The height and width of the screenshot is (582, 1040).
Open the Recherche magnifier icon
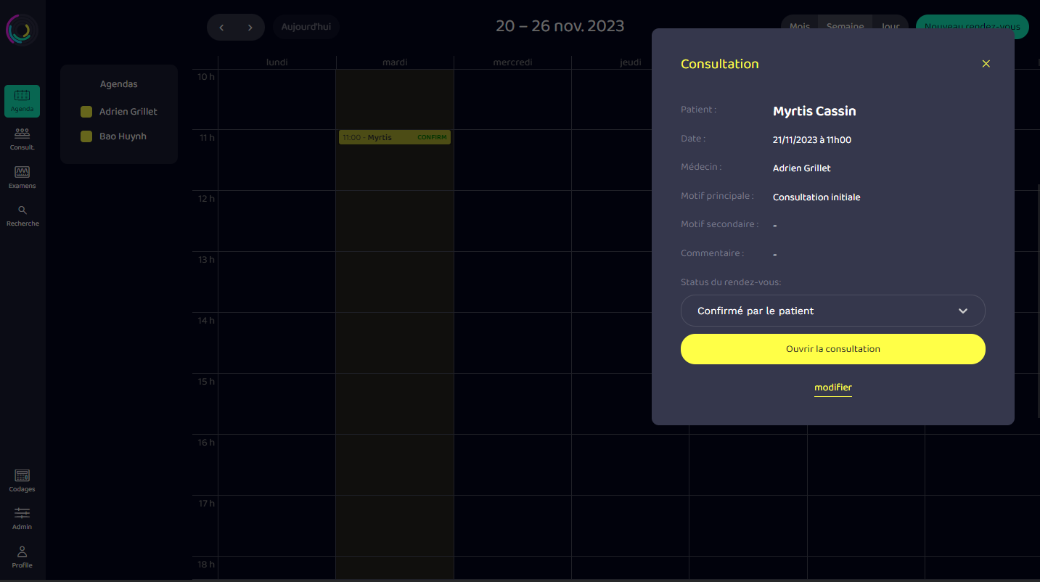(x=22, y=210)
